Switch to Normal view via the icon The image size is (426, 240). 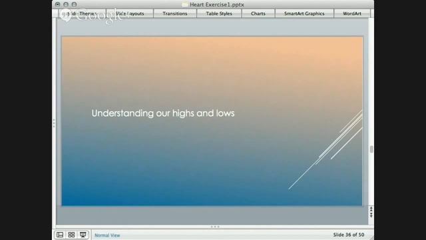point(60,235)
